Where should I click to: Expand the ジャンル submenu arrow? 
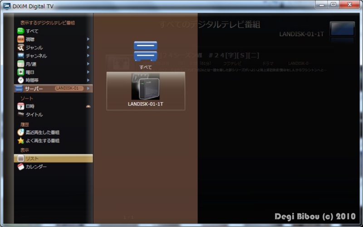point(88,47)
